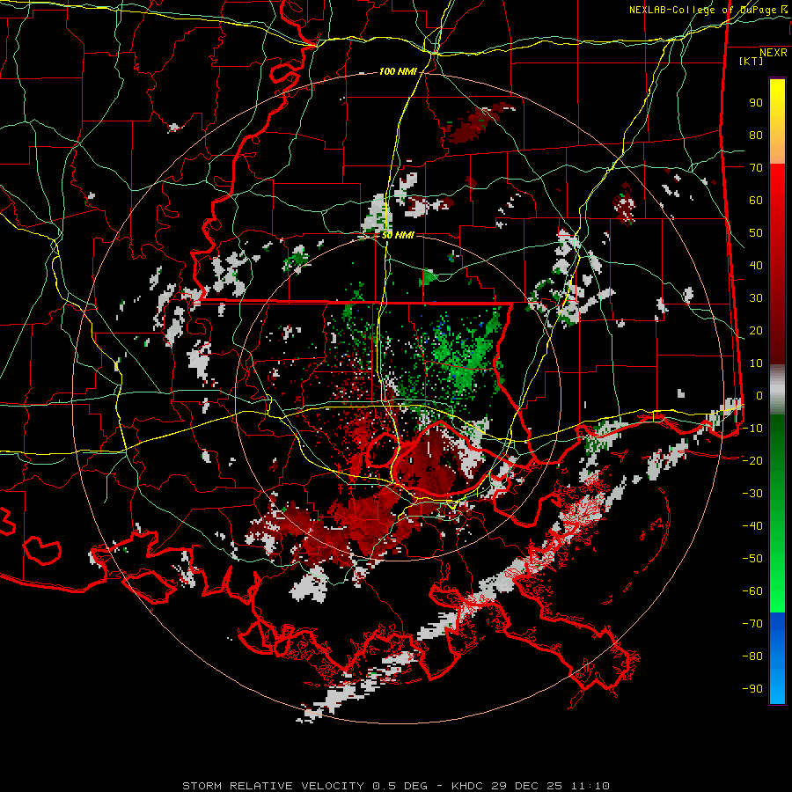
Task: Click the 50 value on the velocity scale
Action: click(756, 233)
